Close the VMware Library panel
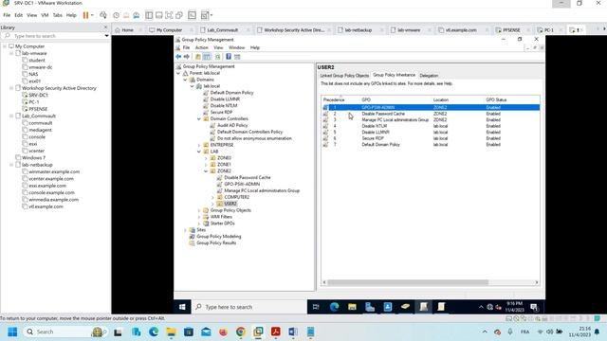 pos(105,27)
